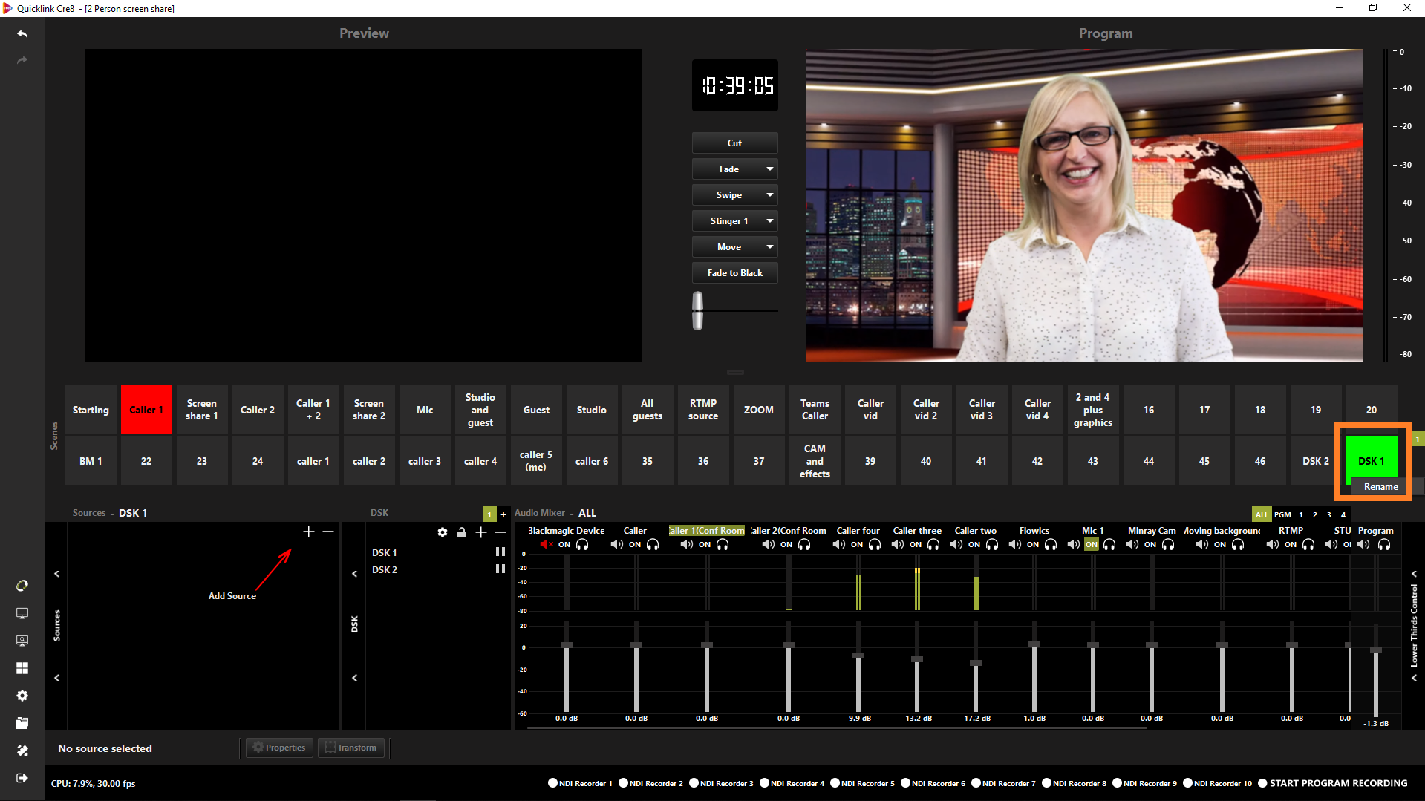Open the Swipe transition dropdown arrow
This screenshot has width=1425, height=801.
coord(770,195)
